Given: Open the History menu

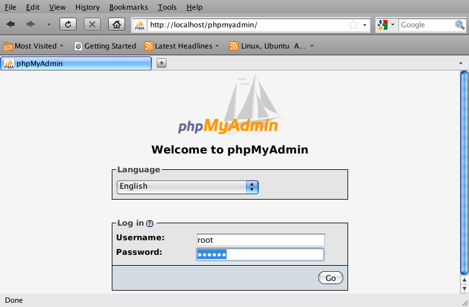Looking at the screenshot, I should (87, 7).
